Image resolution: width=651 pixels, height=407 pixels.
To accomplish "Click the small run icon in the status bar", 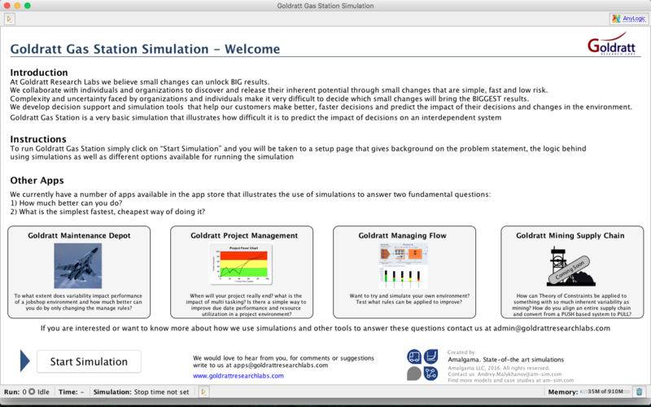I will click(203, 392).
